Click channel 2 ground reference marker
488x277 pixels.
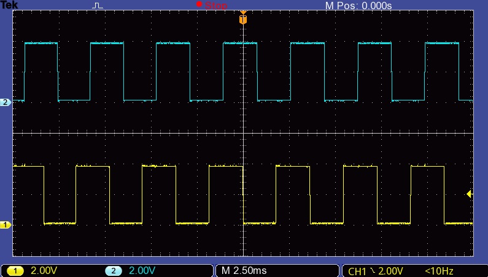tap(6, 102)
